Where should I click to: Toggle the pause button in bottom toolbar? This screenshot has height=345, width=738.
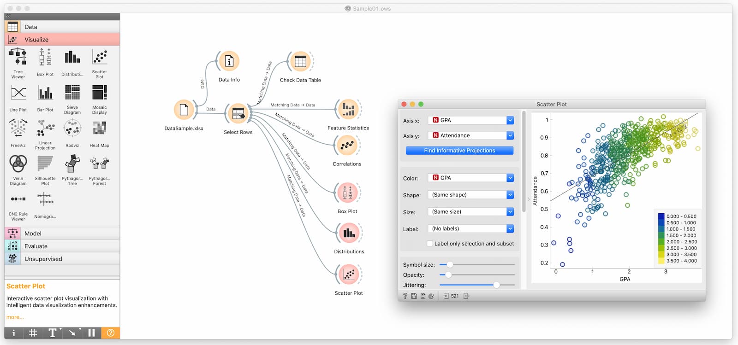coord(91,333)
